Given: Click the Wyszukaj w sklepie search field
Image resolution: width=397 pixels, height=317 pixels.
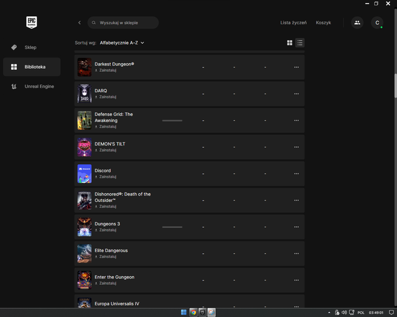Looking at the screenshot, I should pos(123,22).
